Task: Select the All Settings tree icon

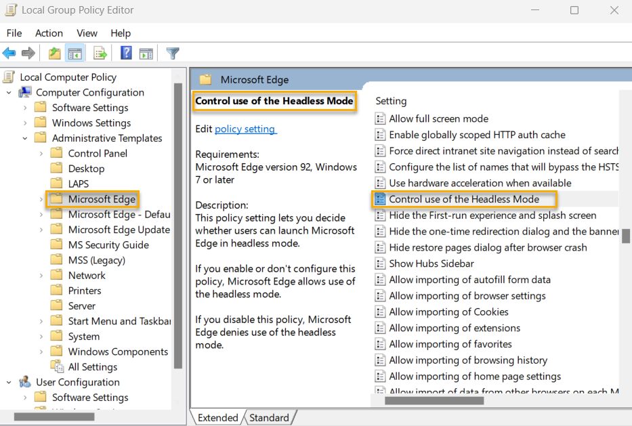Action: (58, 367)
